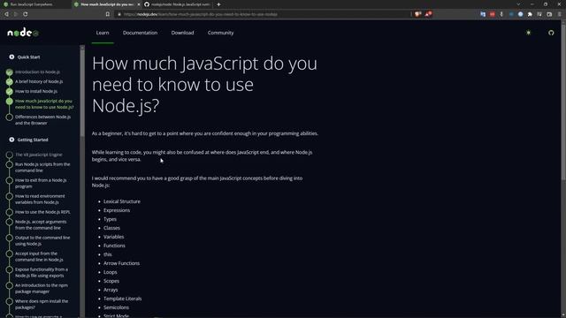Open 'The V8 JavaScript Engine' link

tap(39, 155)
